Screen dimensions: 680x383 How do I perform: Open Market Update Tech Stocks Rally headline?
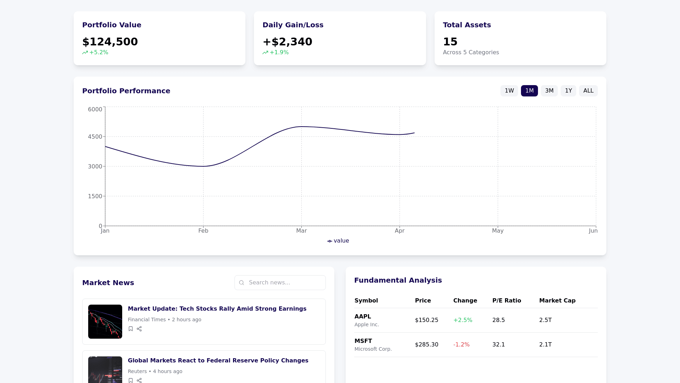click(x=217, y=309)
